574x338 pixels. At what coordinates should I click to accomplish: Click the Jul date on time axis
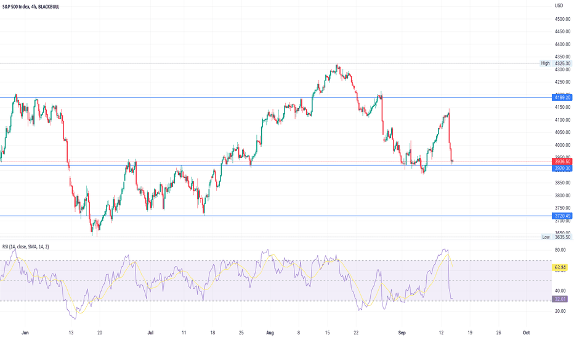[150, 333]
